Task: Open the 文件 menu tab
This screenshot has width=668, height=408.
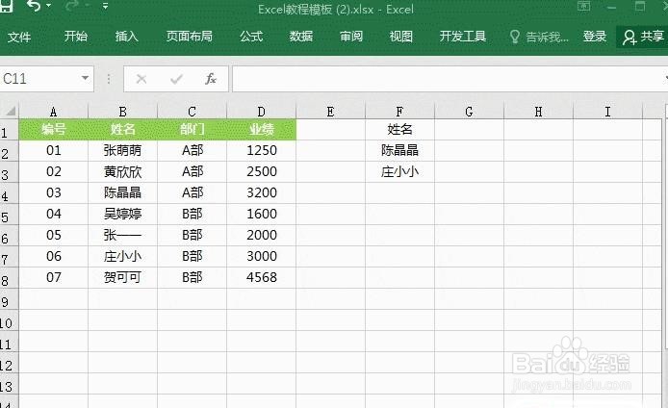Action: (x=19, y=38)
